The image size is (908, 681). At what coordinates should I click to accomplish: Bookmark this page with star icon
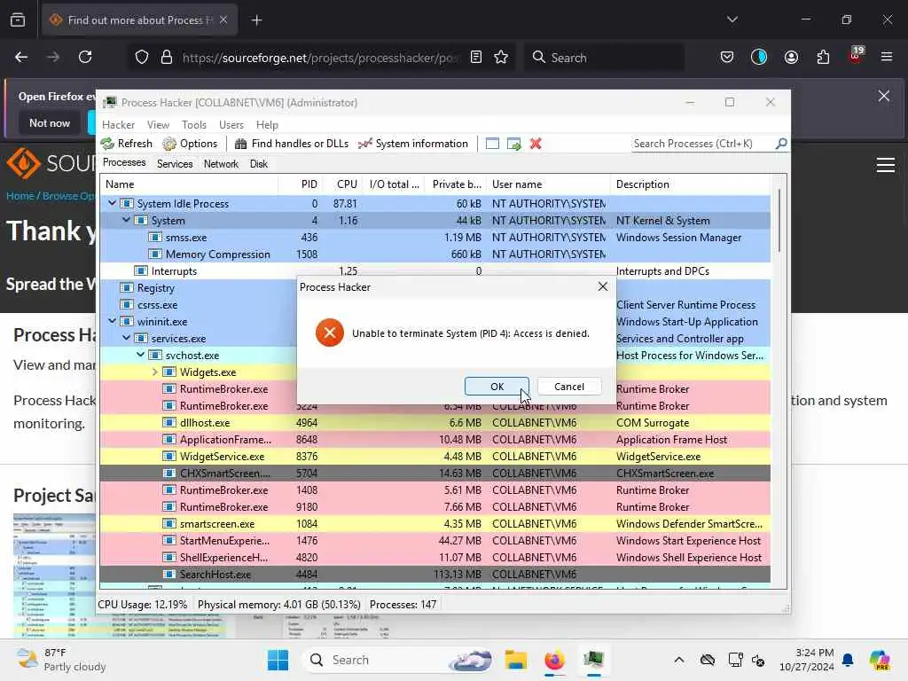pyautogui.click(x=501, y=57)
